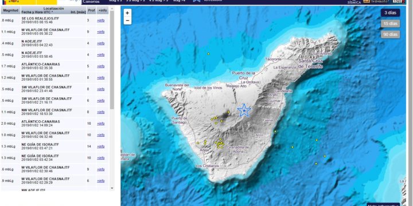Zoom out the map with the minus button

127,21
